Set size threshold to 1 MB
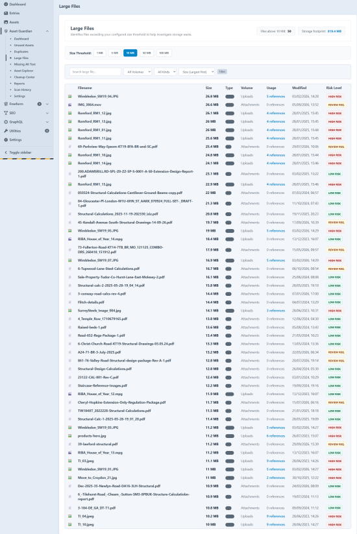This screenshot has height=534, width=357. pyautogui.click(x=100, y=53)
